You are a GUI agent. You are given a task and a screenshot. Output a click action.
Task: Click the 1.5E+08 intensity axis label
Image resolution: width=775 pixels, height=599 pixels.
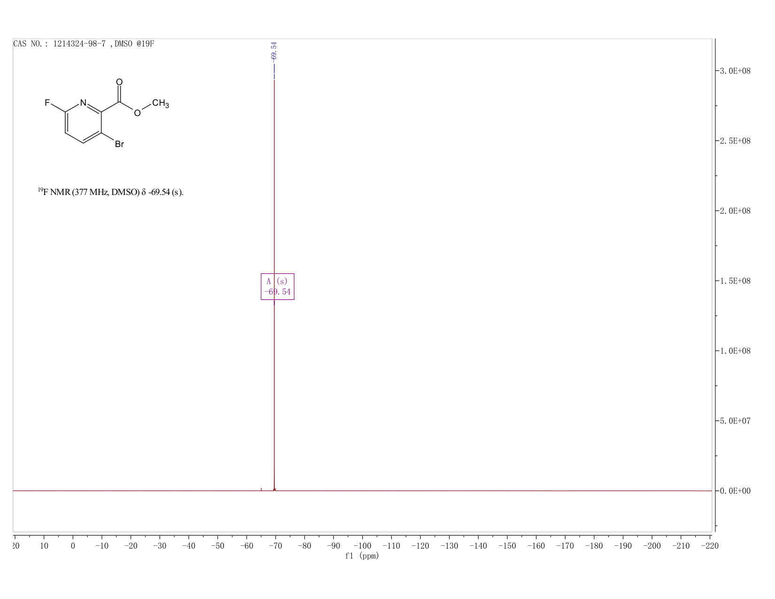tap(735, 281)
